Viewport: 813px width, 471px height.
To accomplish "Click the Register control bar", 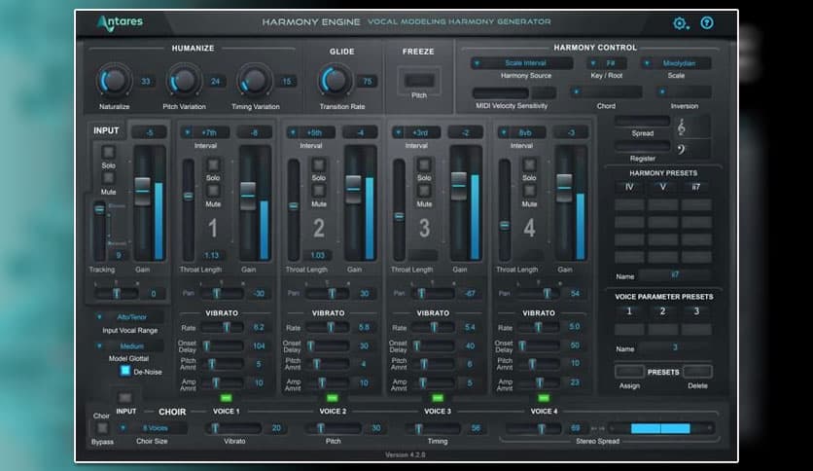I will click(x=642, y=146).
